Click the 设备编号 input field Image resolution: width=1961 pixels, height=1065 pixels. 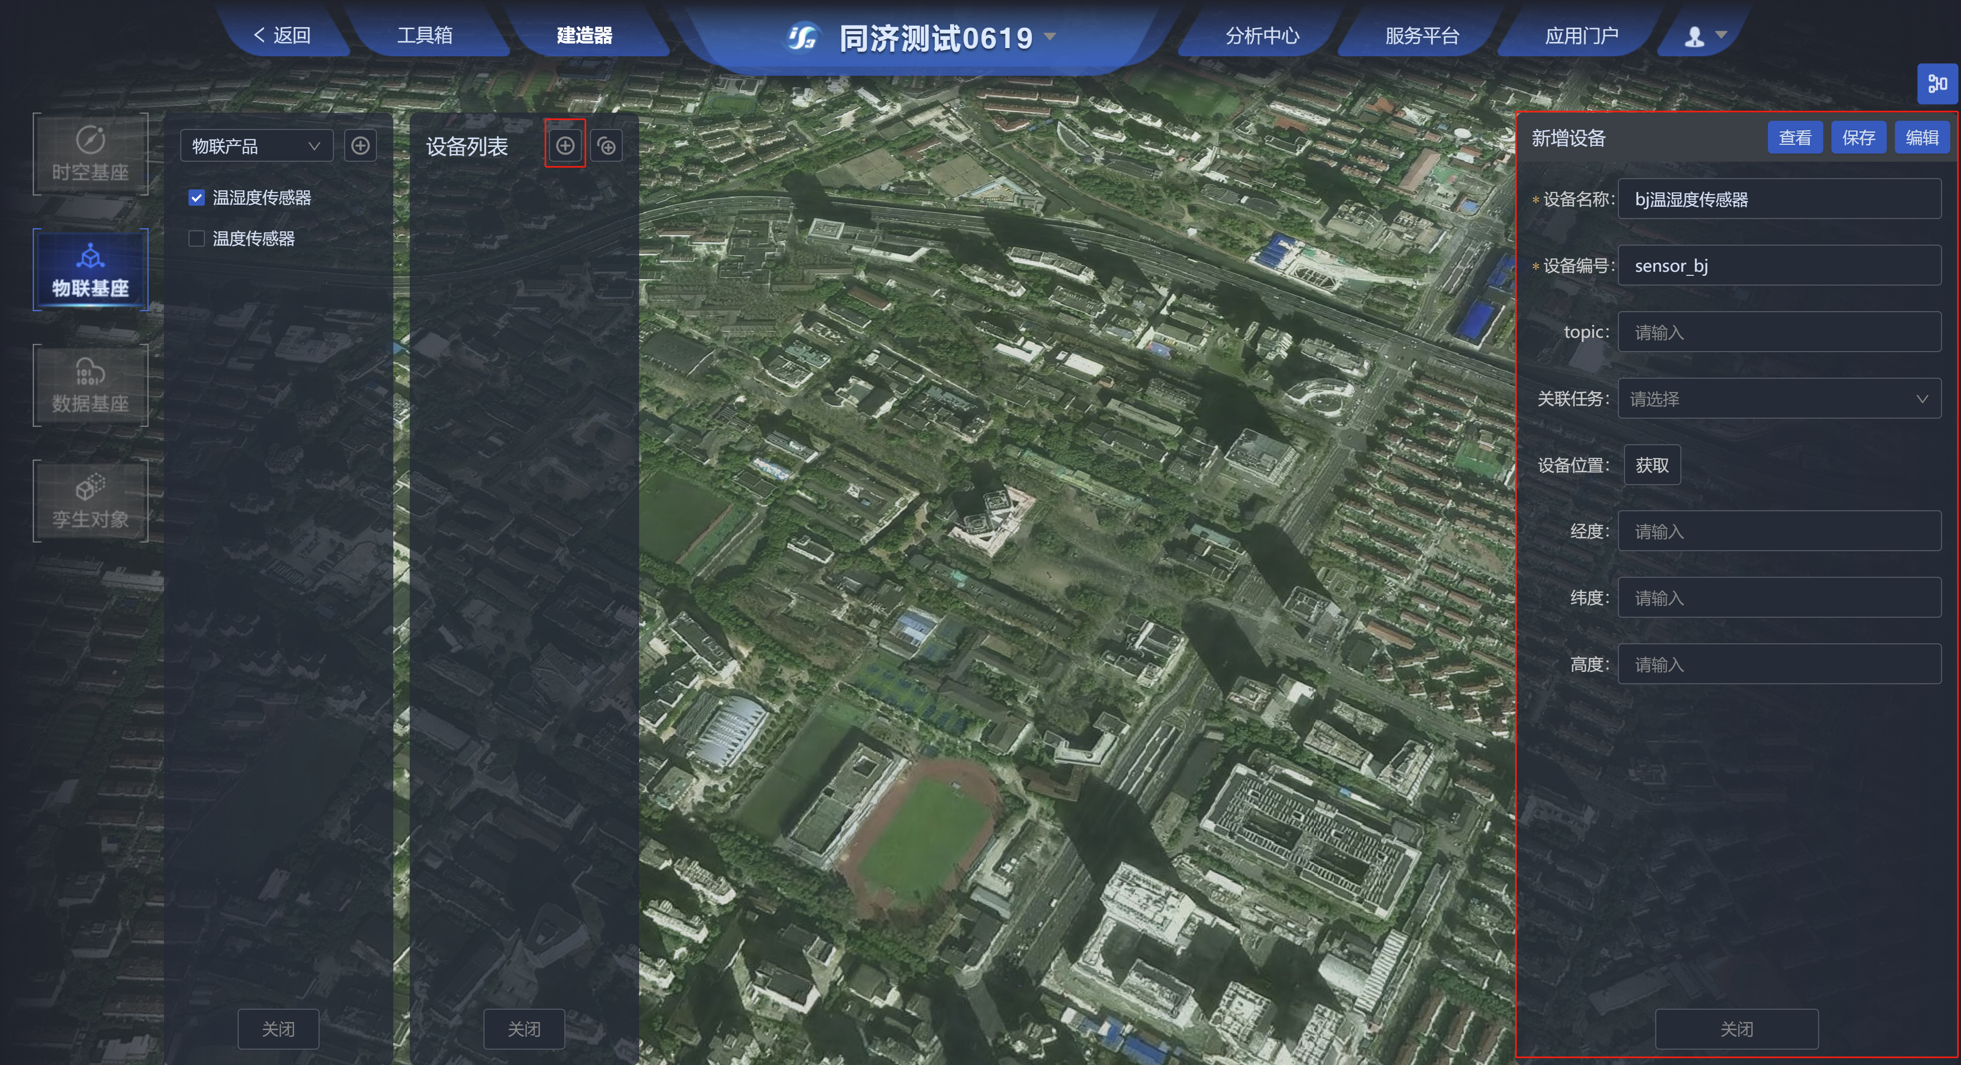point(1779,266)
